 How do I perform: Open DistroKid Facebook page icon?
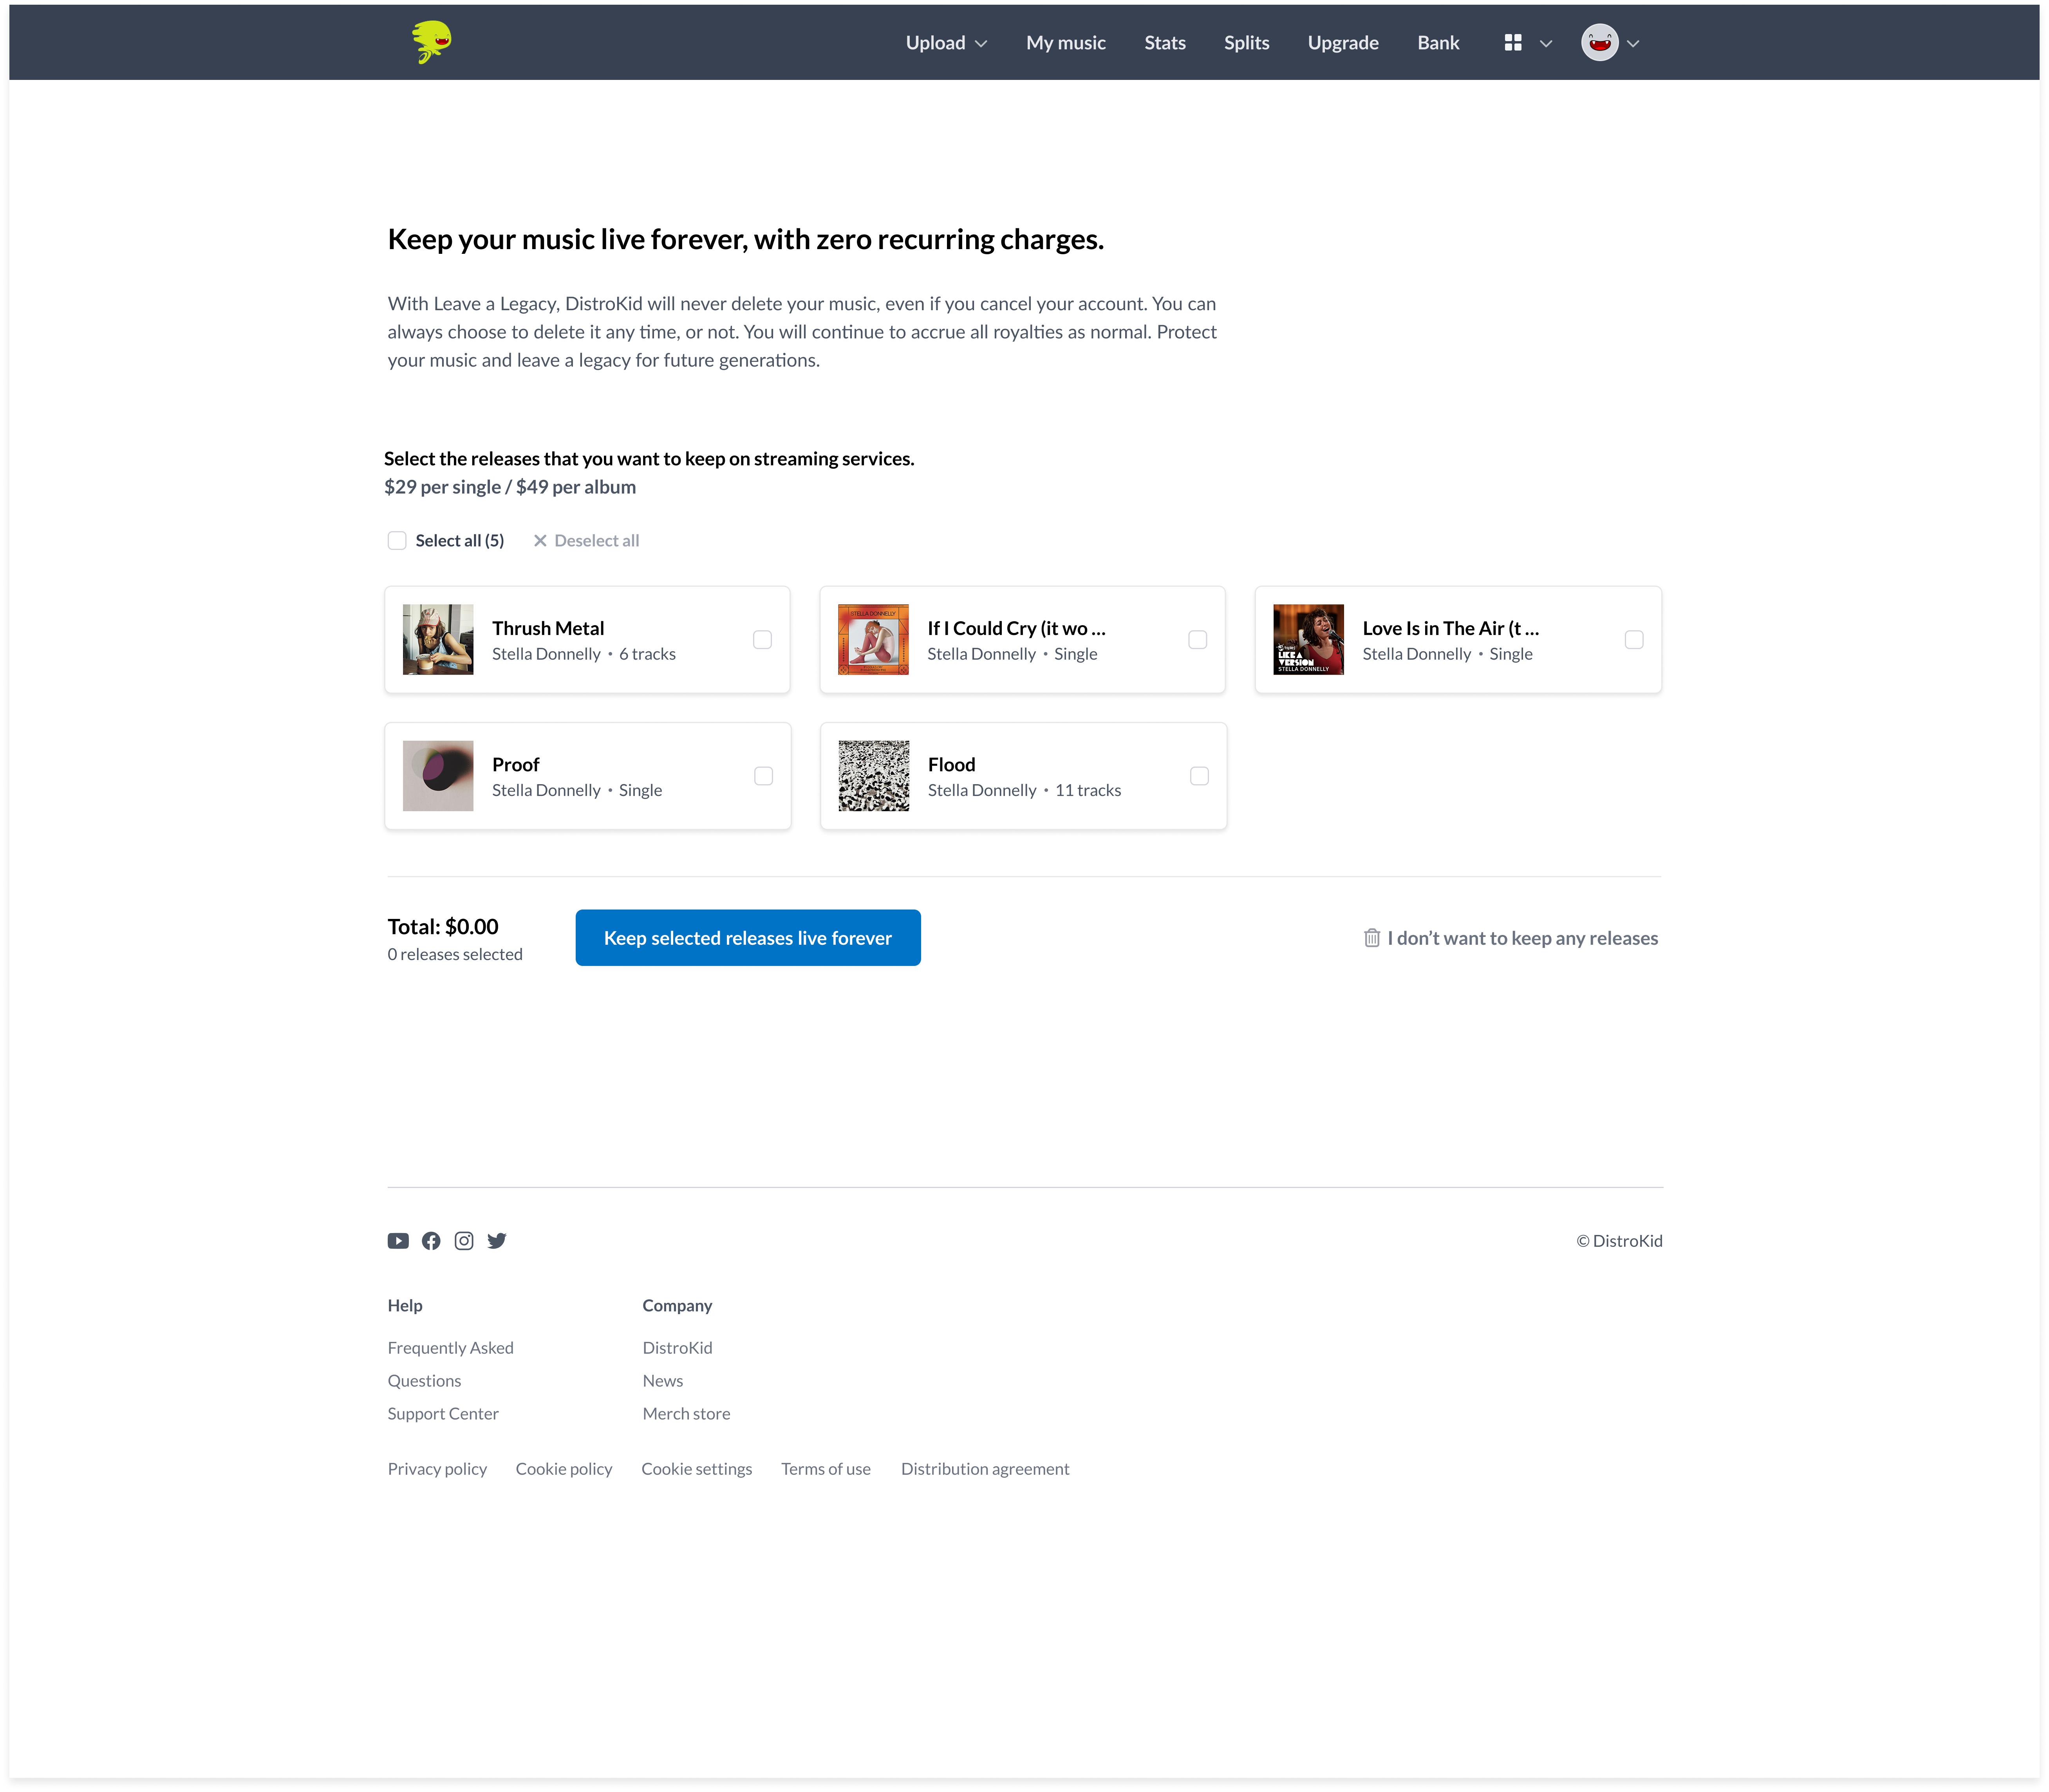[x=431, y=1241]
